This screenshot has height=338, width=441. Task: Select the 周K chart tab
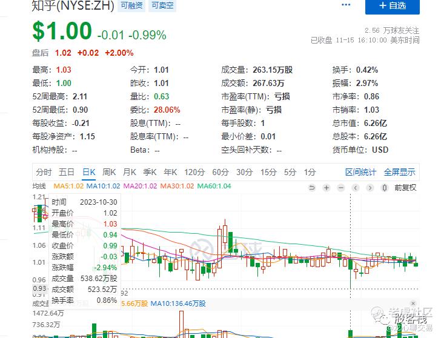tap(109, 172)
